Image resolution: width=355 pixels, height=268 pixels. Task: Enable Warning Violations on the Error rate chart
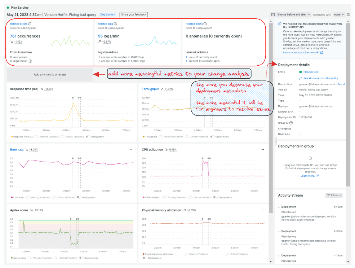(27, 197)
